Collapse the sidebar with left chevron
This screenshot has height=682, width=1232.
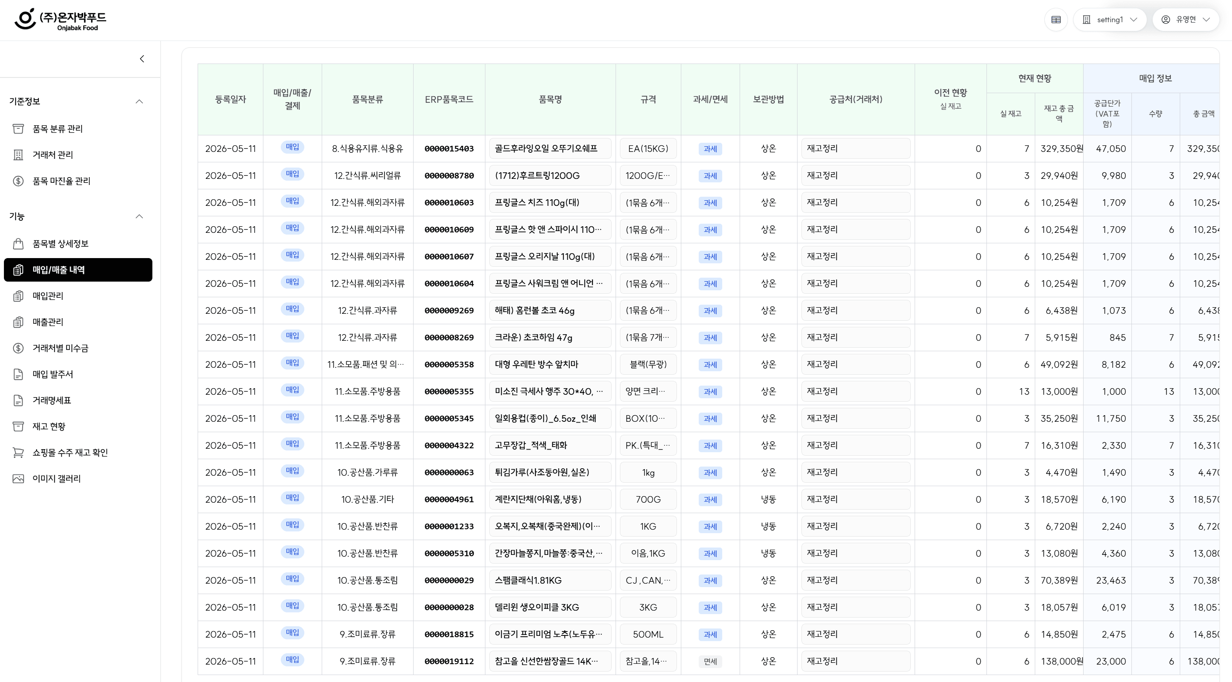(x=142, y=59)
